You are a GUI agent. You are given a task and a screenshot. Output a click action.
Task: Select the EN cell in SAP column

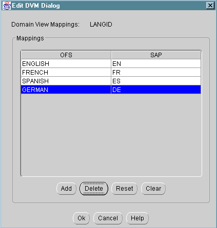tap(156, 63)
